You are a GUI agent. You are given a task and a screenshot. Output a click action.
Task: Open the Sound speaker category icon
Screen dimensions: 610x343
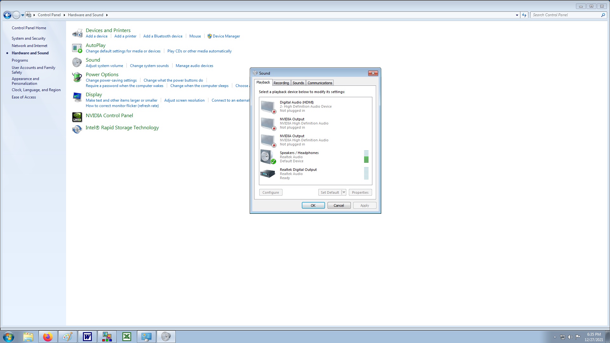pyautogui.click(x=77, y=62)
